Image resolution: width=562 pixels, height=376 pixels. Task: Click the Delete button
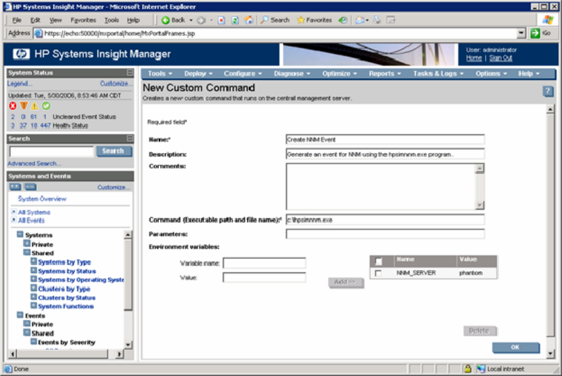tap(479, 331)
